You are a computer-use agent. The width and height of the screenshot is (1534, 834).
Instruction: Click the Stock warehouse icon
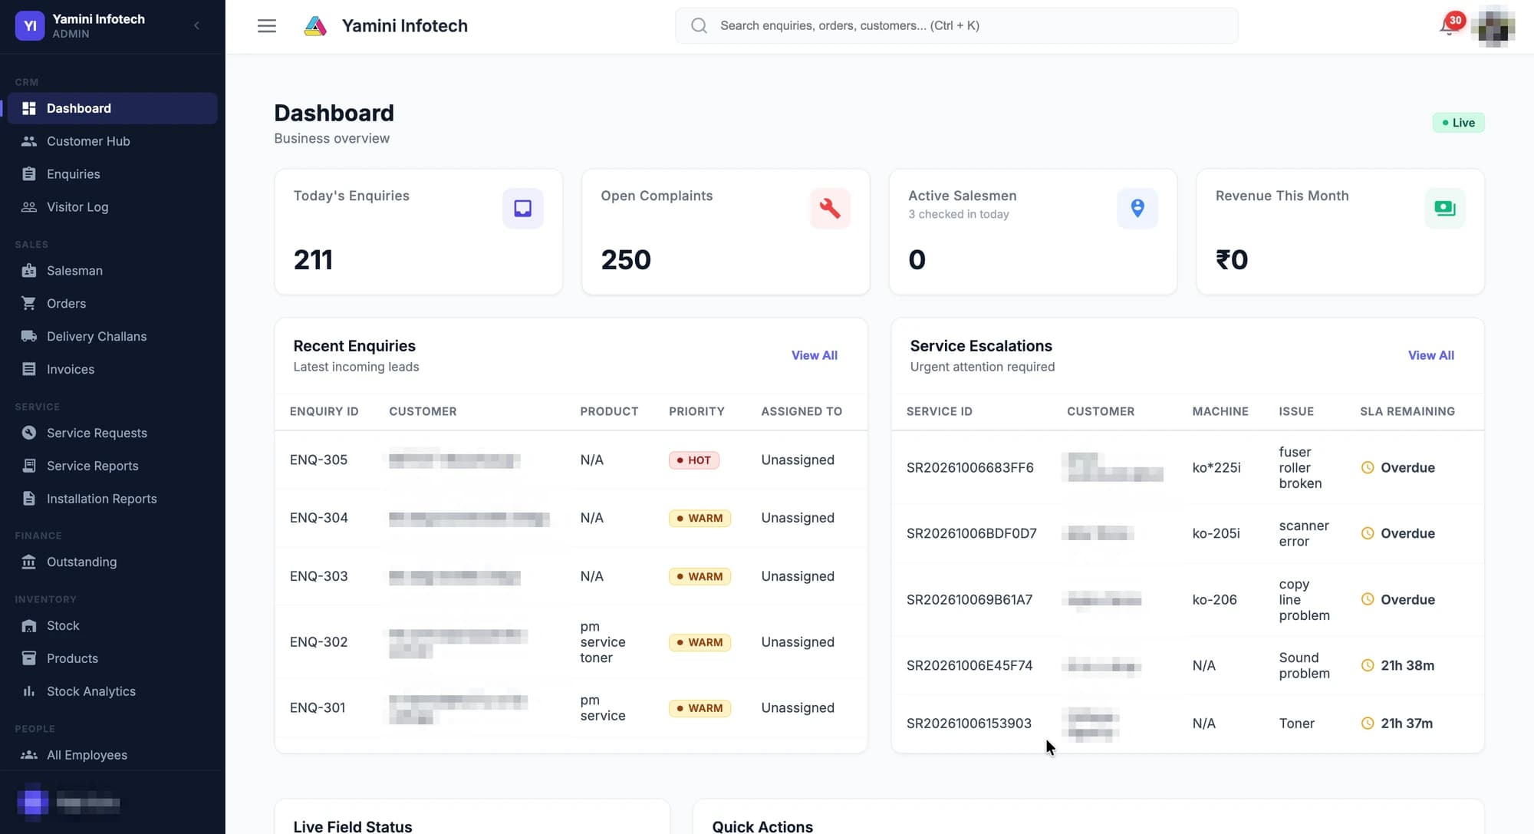point(29,626)
